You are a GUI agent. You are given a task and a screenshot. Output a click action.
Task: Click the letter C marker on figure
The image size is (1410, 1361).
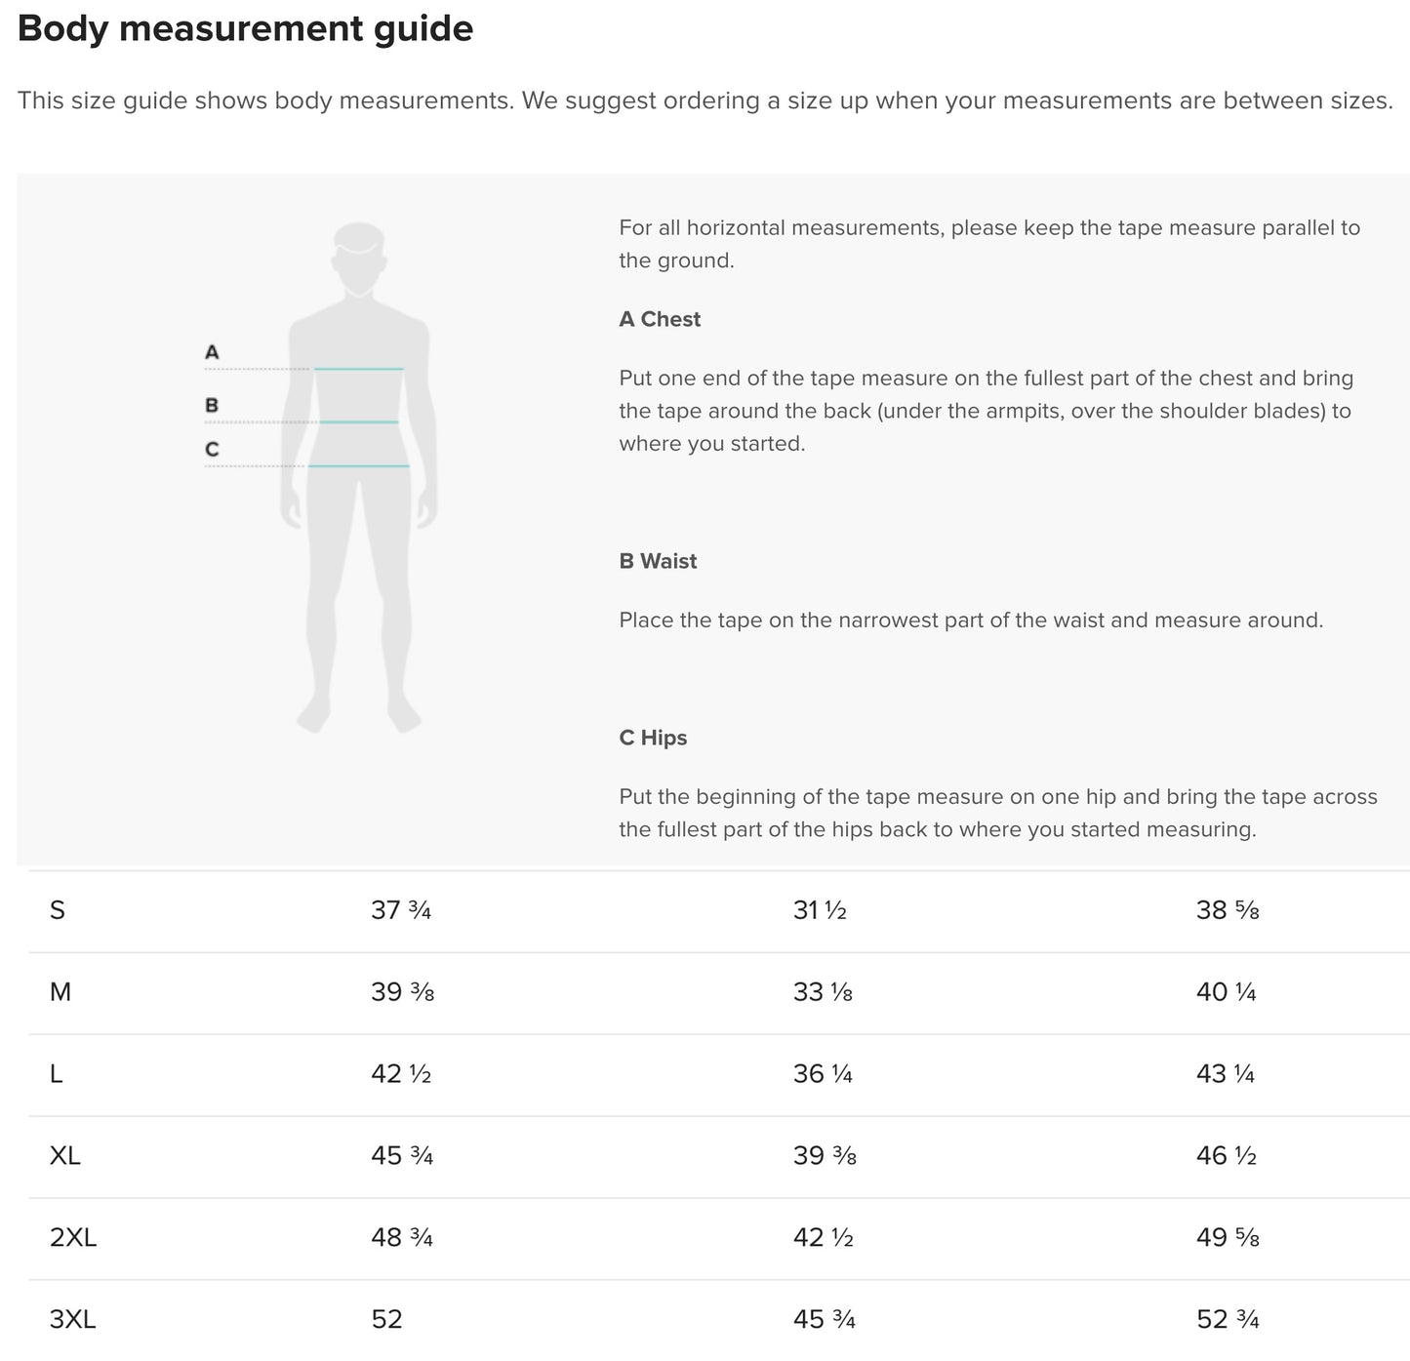[212, 450]
